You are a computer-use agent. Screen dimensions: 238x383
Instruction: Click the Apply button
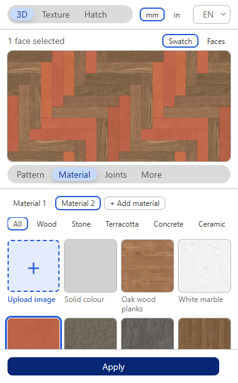pos(113,367)
